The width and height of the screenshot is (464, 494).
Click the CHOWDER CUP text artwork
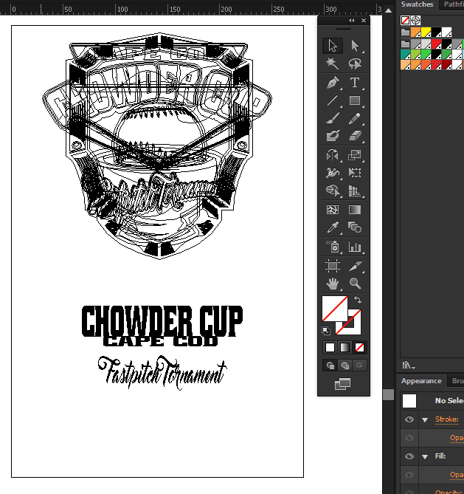click(162, 321)
